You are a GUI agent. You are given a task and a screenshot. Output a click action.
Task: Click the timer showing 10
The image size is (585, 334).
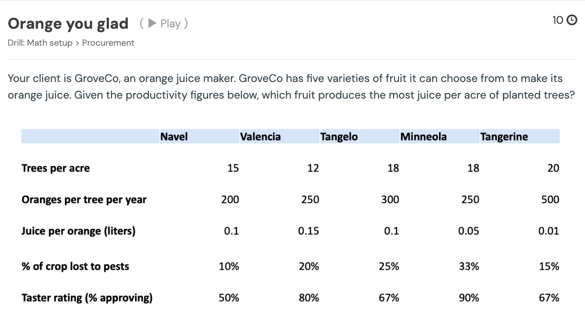(557, 20)
